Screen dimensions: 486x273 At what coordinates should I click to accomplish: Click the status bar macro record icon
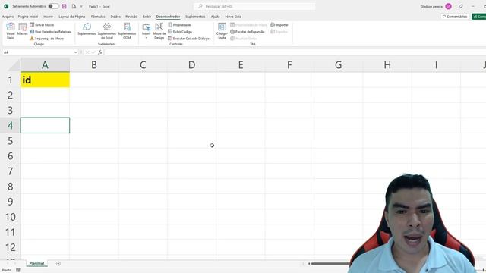coord(18,270)
